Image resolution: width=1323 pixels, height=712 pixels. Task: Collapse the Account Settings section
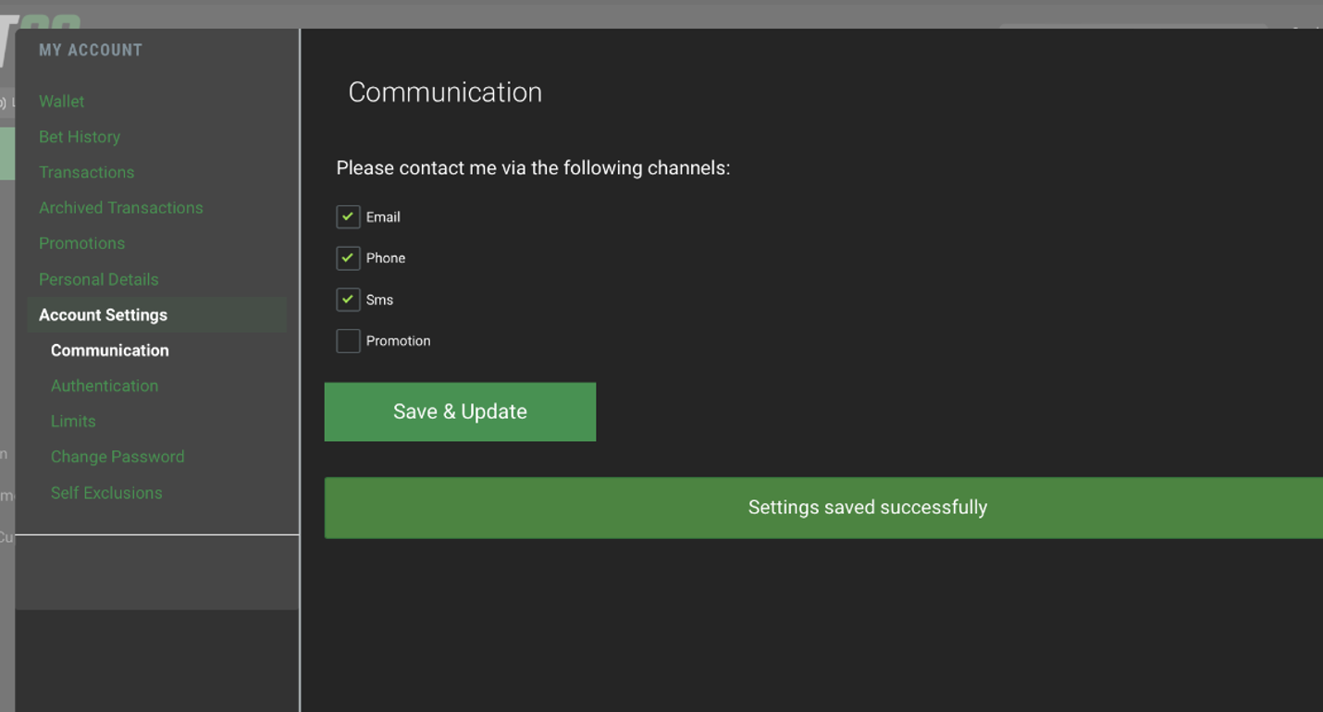103,315
